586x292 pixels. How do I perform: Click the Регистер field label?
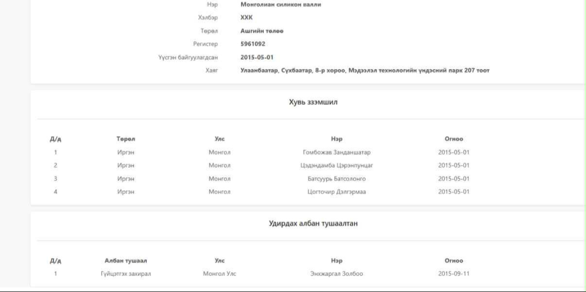[205, 44]
